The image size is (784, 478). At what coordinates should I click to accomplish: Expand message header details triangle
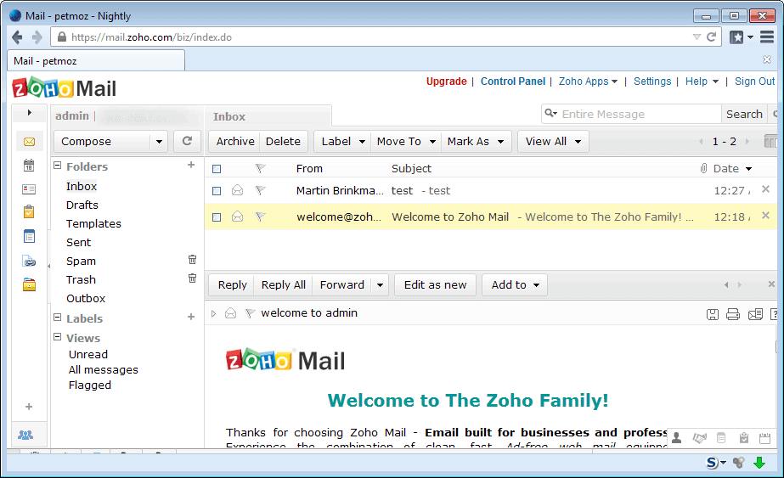pyautogui.click(x=213, y=313)
